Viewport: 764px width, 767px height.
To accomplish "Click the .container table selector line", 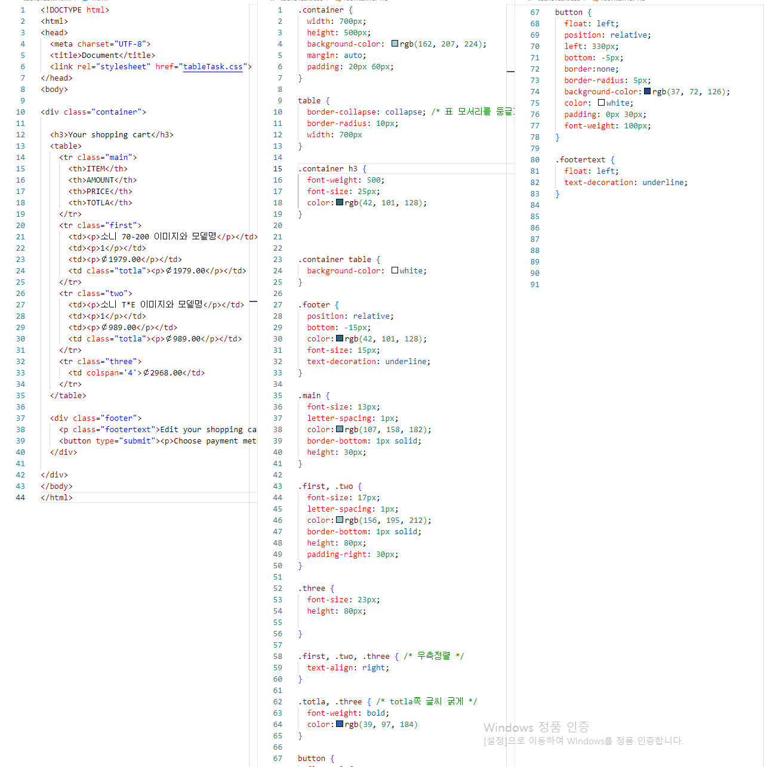I will [339, 260].
